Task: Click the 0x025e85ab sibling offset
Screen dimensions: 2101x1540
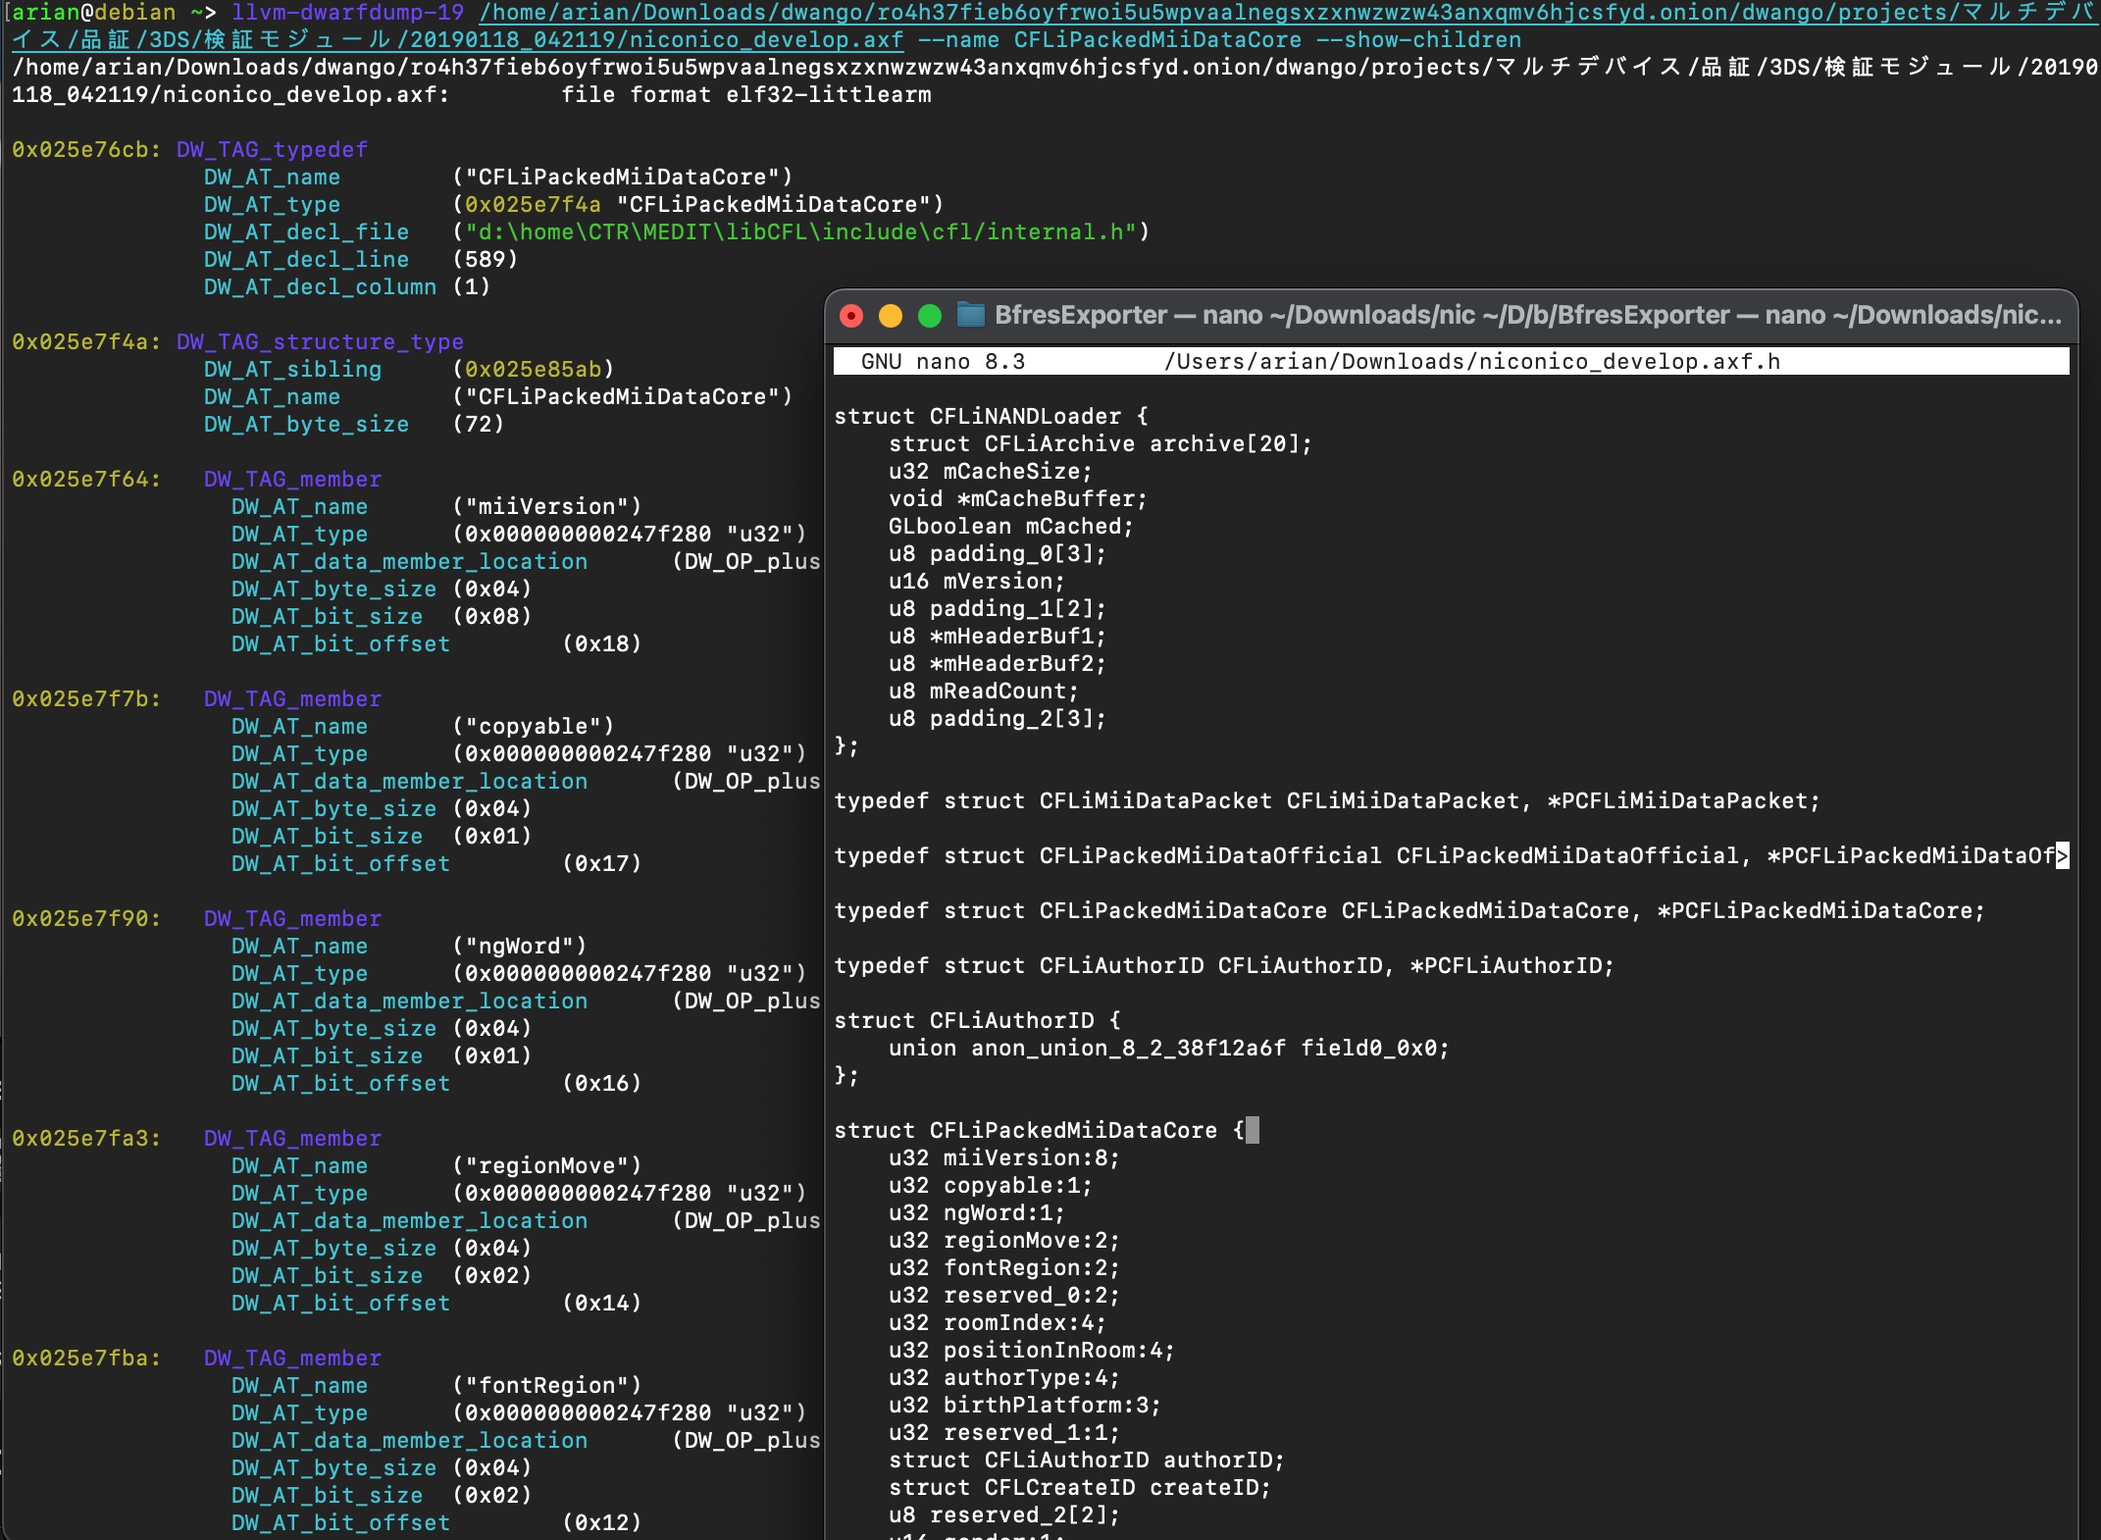Action: 533,370
